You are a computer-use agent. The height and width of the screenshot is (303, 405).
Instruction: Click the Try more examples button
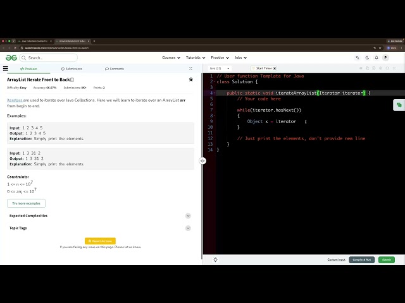tap(26, 203)
